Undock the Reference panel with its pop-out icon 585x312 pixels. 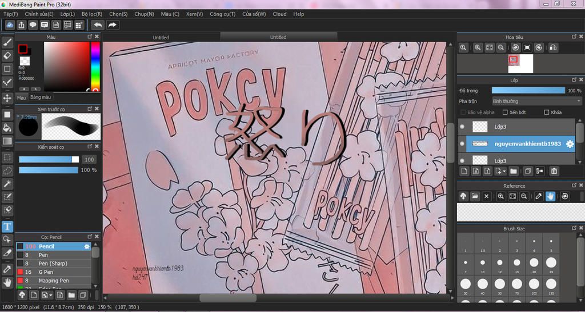[x=574, y=185]
